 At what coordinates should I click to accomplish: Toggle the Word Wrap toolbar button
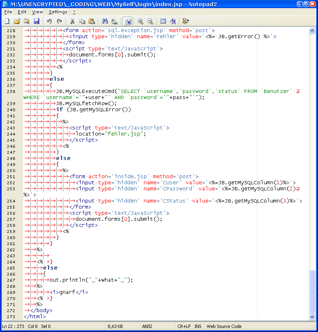[x=127, y=21]
